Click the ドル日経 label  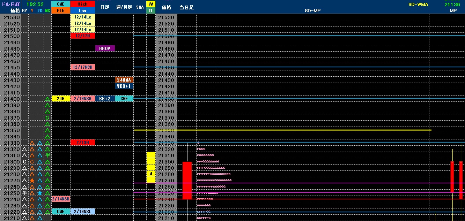[x=10, y=4]
